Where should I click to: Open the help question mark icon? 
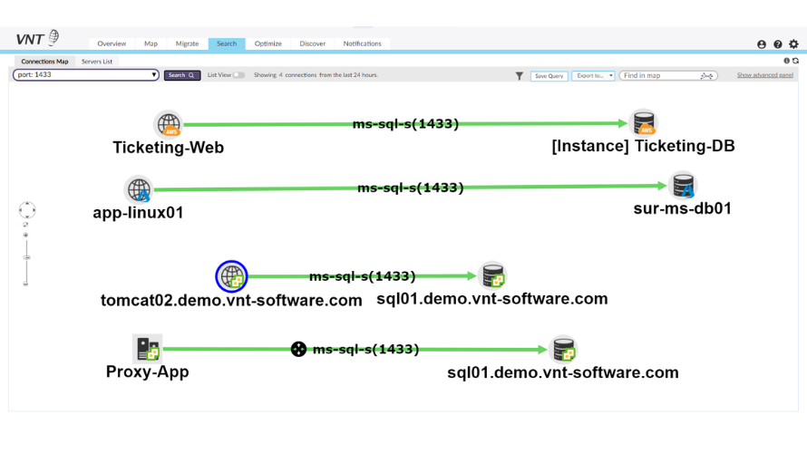[x=778, y=43]
